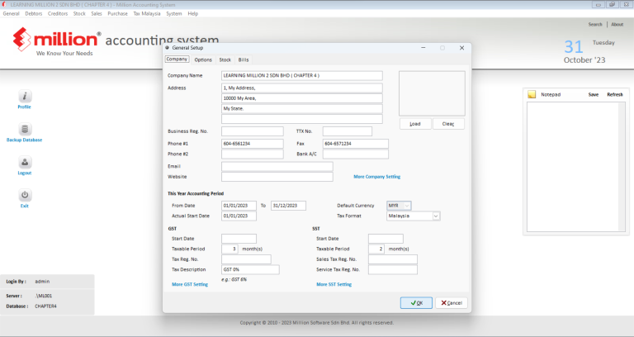Screen dimensions: 634x337
Task: Click the GST Tax Description field
Action: pos(250,269)
